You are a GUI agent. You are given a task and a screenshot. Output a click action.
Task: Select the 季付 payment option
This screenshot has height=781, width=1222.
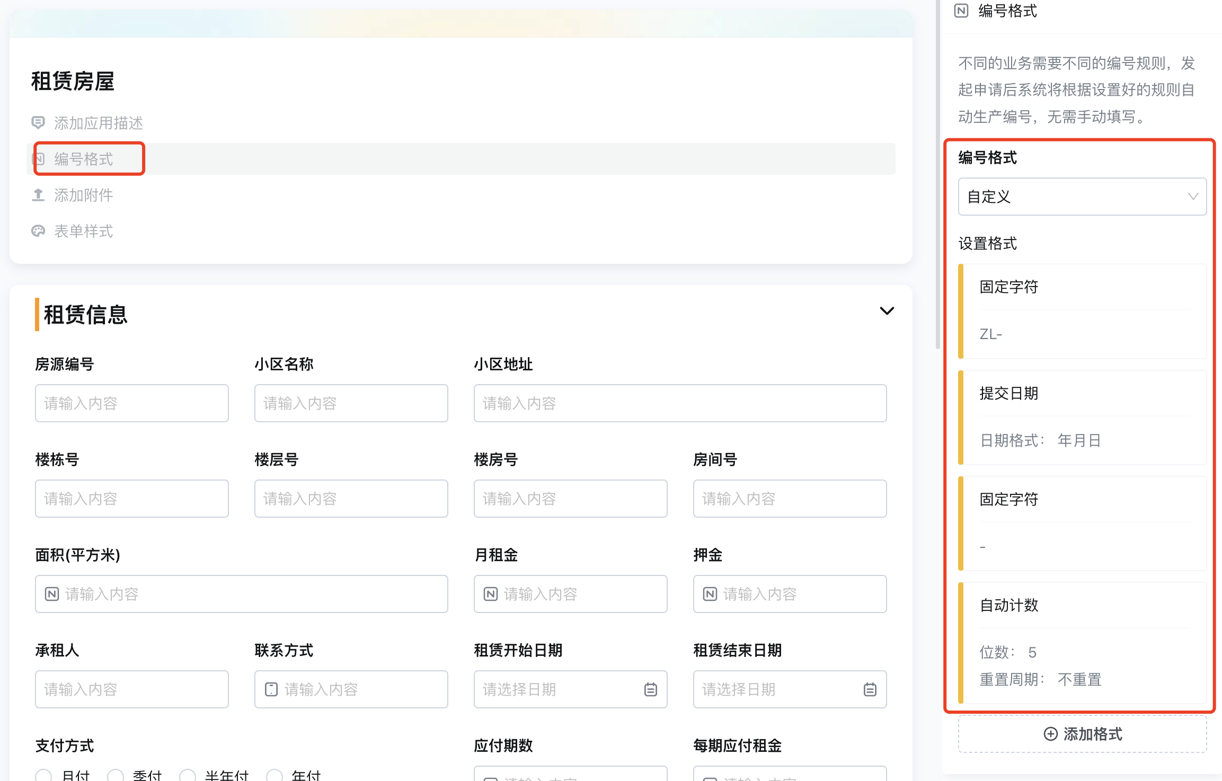(116, 776)
